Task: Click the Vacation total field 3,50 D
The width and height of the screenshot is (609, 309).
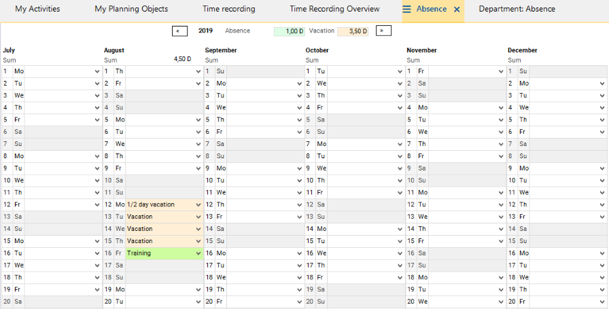Action: (x=353, y=31)
